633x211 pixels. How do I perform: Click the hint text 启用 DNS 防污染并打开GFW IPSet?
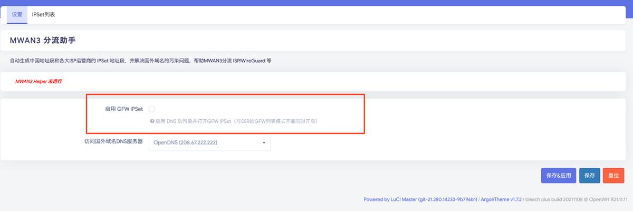(x=236, y=121)
